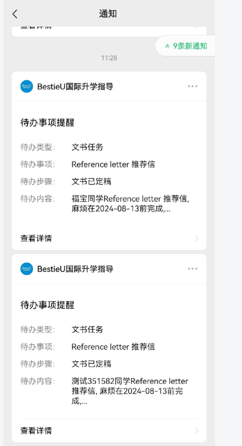Tap BestieU国际升学指导 name in second card
The width and height of the screenshot is (242, 446).
point(75,269)
